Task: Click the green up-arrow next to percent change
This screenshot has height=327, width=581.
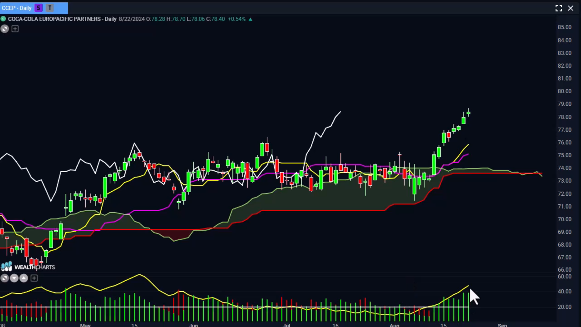Action: (250, 19)
